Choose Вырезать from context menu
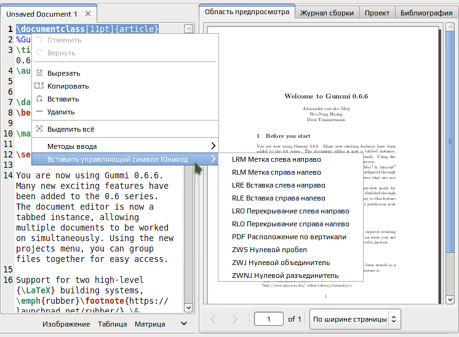Screen dimensions: 459x337 click(x=125, y=73)
